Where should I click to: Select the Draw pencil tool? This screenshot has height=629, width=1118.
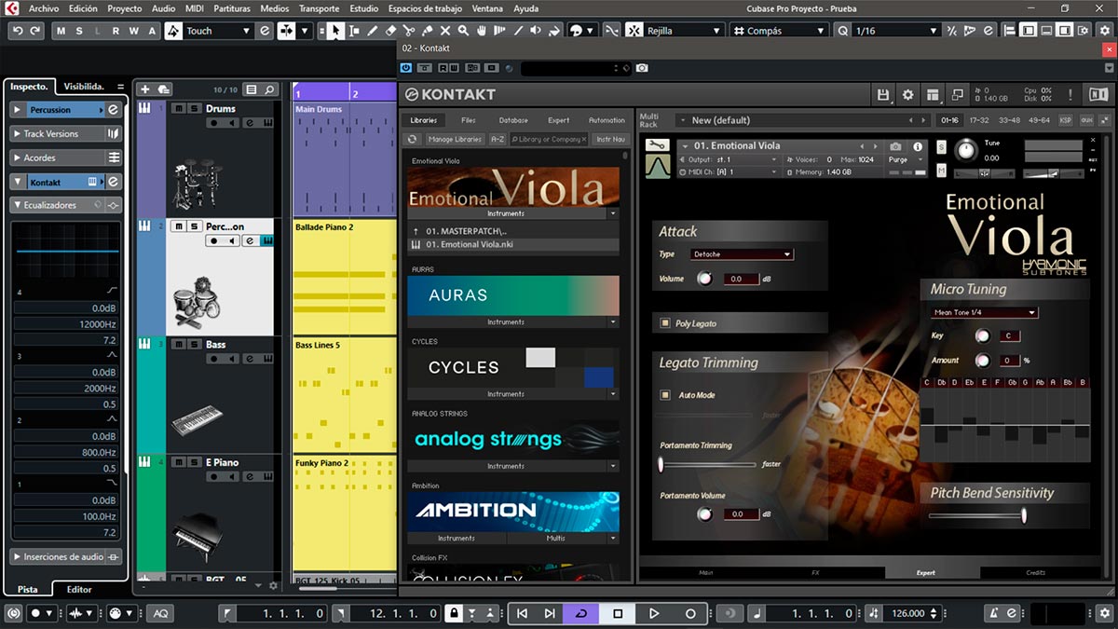click(372, 31)
